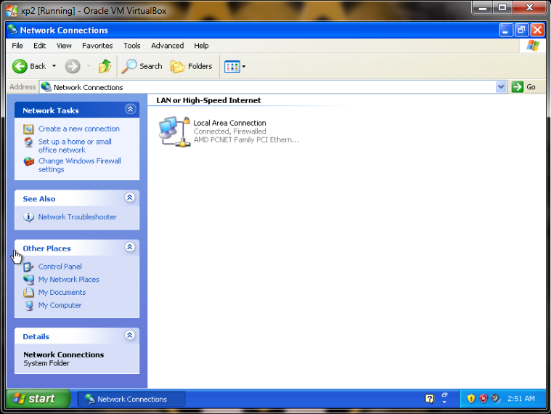Collapse the Other Places panel
This screenshot has width=551, height=414.
pos(130,247)
